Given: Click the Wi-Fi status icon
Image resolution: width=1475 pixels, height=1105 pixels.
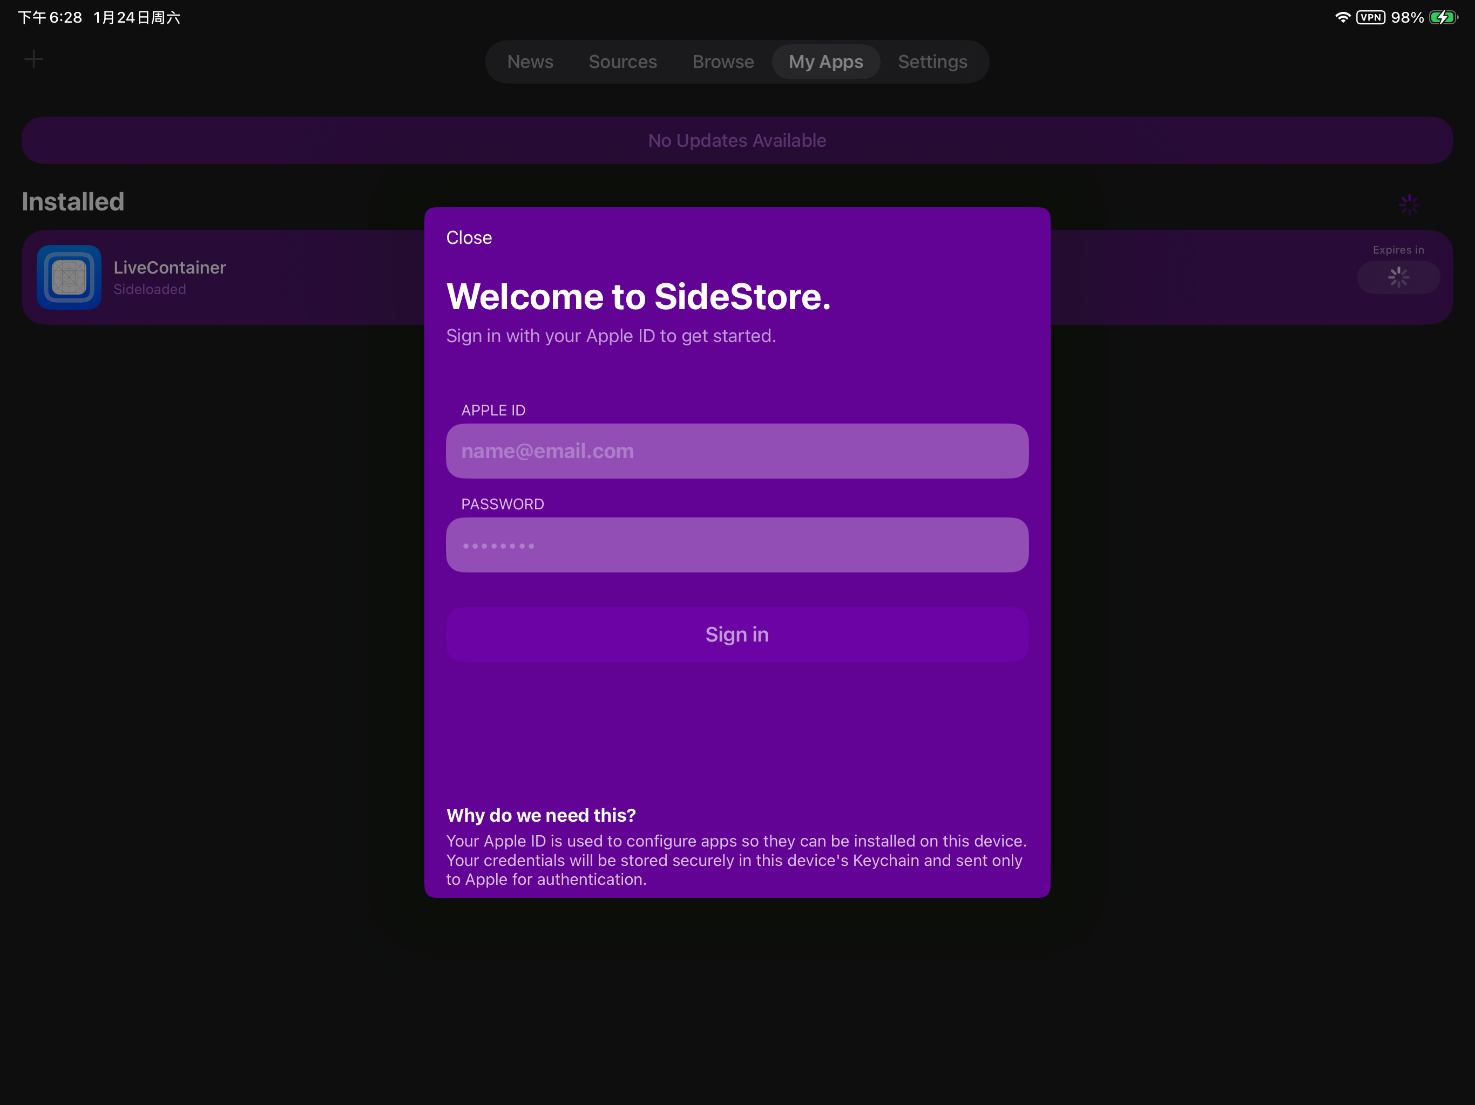Looking at the screenshot, I should click(1342, 17).
